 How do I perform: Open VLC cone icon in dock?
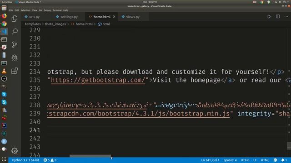(x=4, y=71)
